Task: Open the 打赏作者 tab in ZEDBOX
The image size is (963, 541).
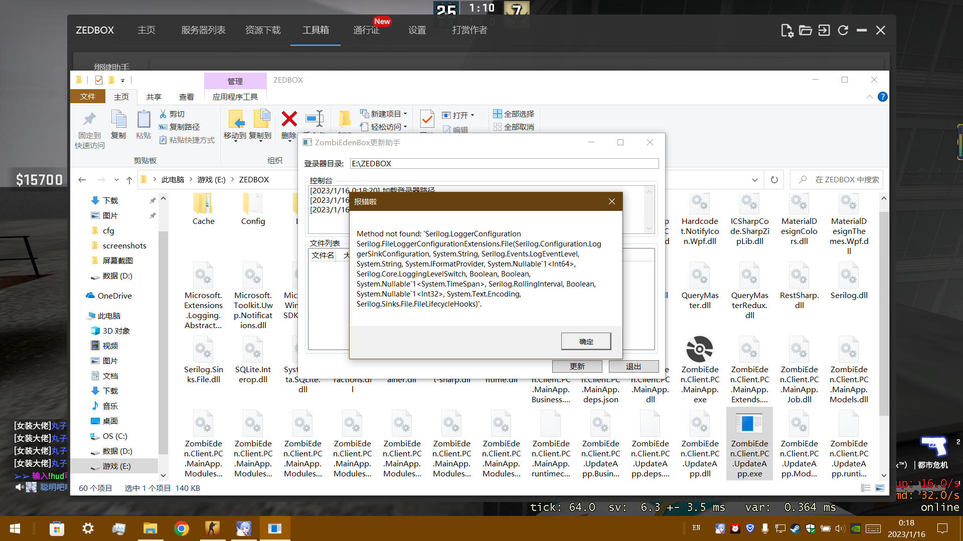Action: pos(469,30)
